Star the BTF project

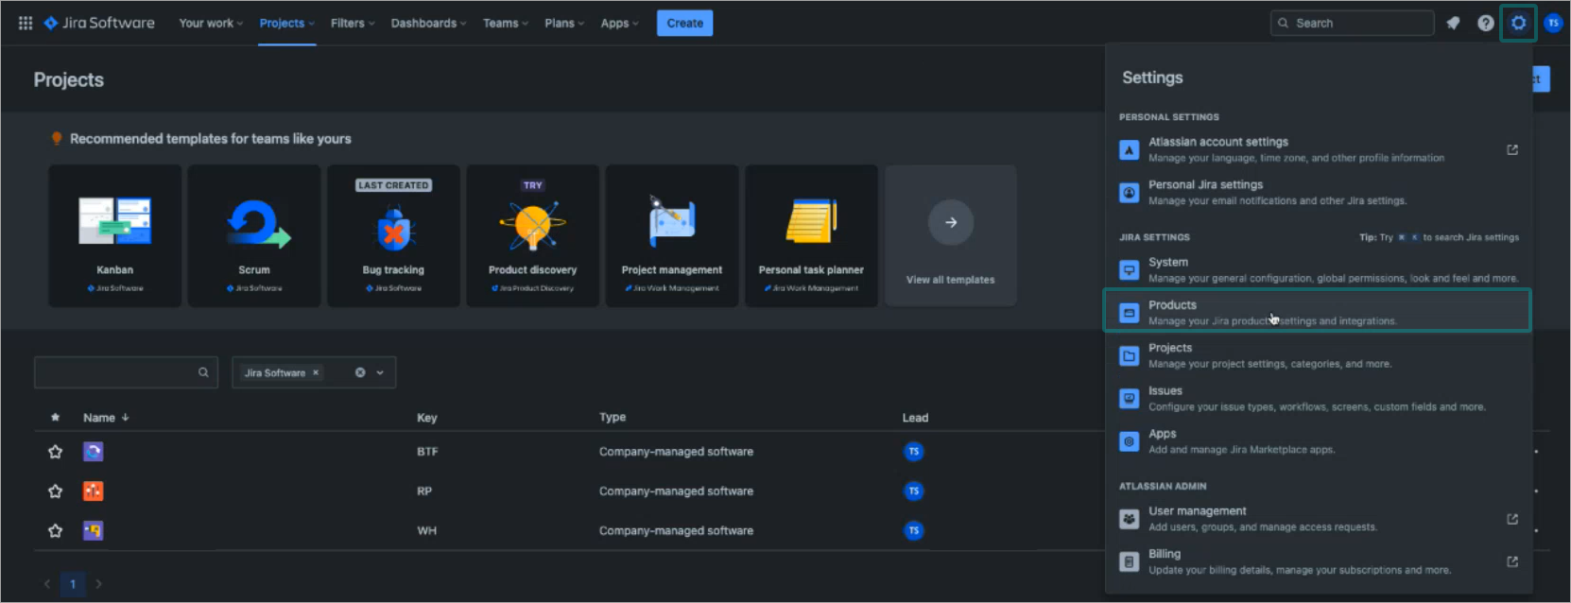click(55, 452)
